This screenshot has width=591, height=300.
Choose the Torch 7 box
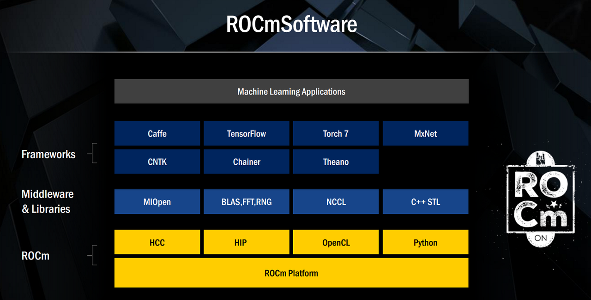[336, 133]
